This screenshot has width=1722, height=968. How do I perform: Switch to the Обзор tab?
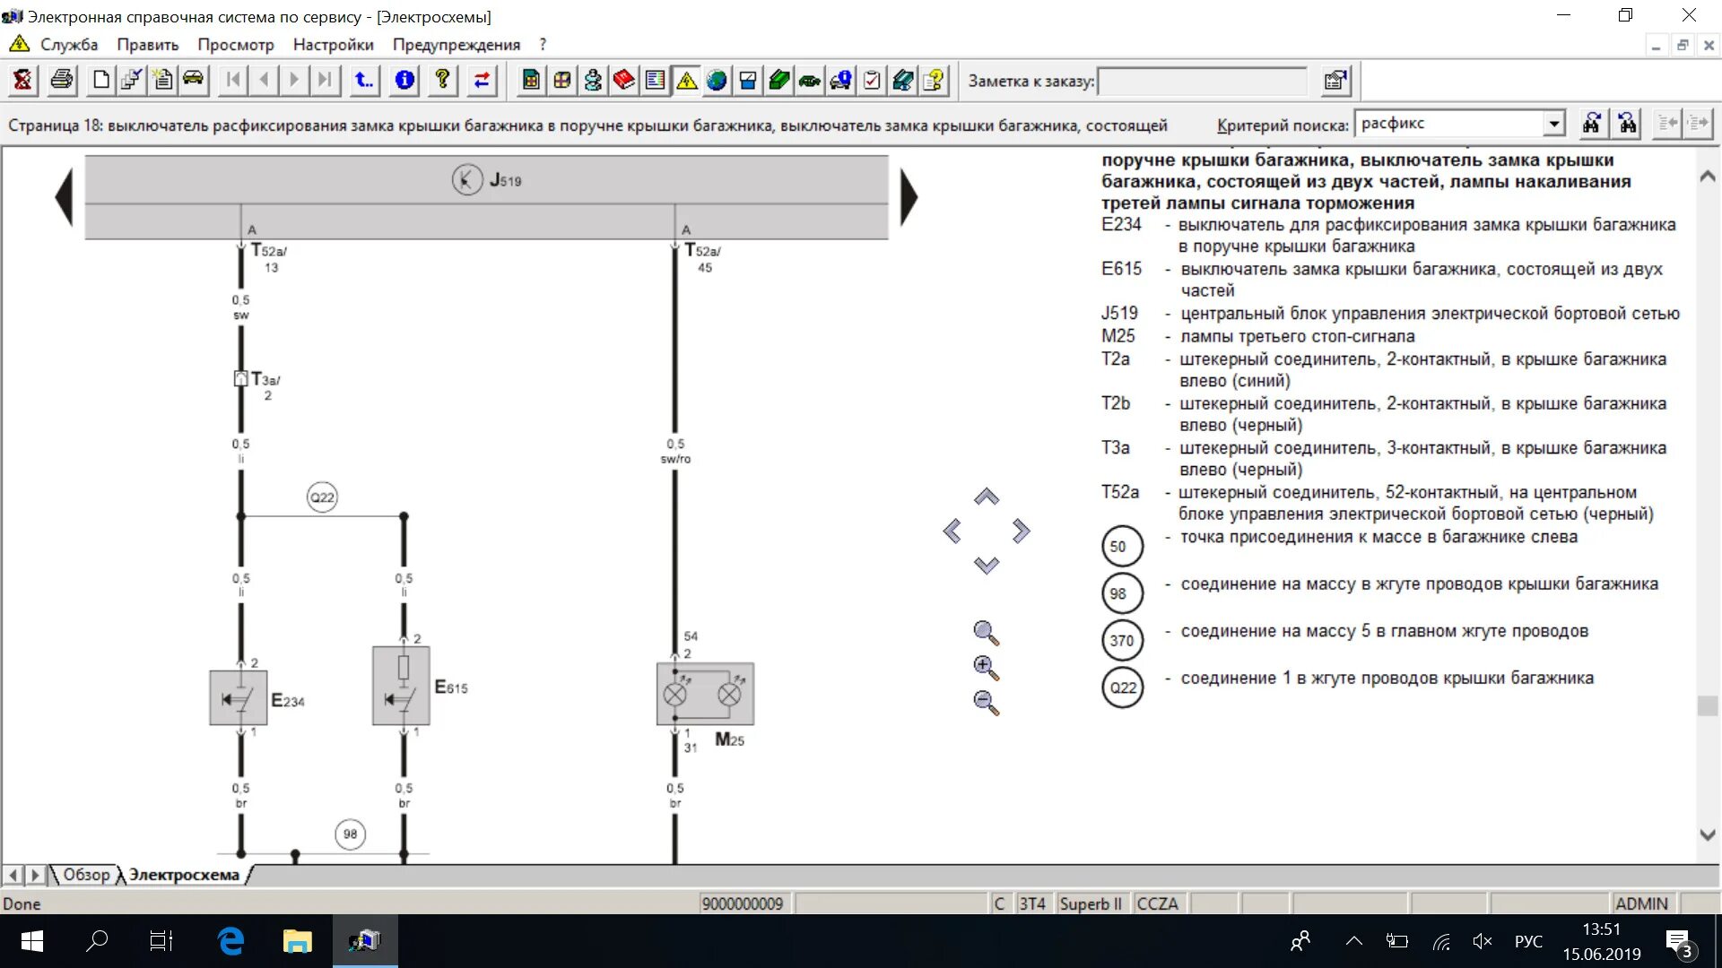point(86,875)
